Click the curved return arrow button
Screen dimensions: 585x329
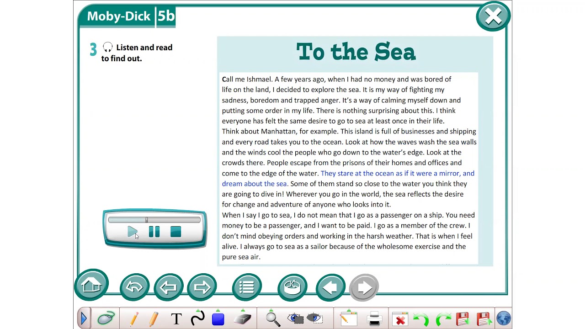134,287
